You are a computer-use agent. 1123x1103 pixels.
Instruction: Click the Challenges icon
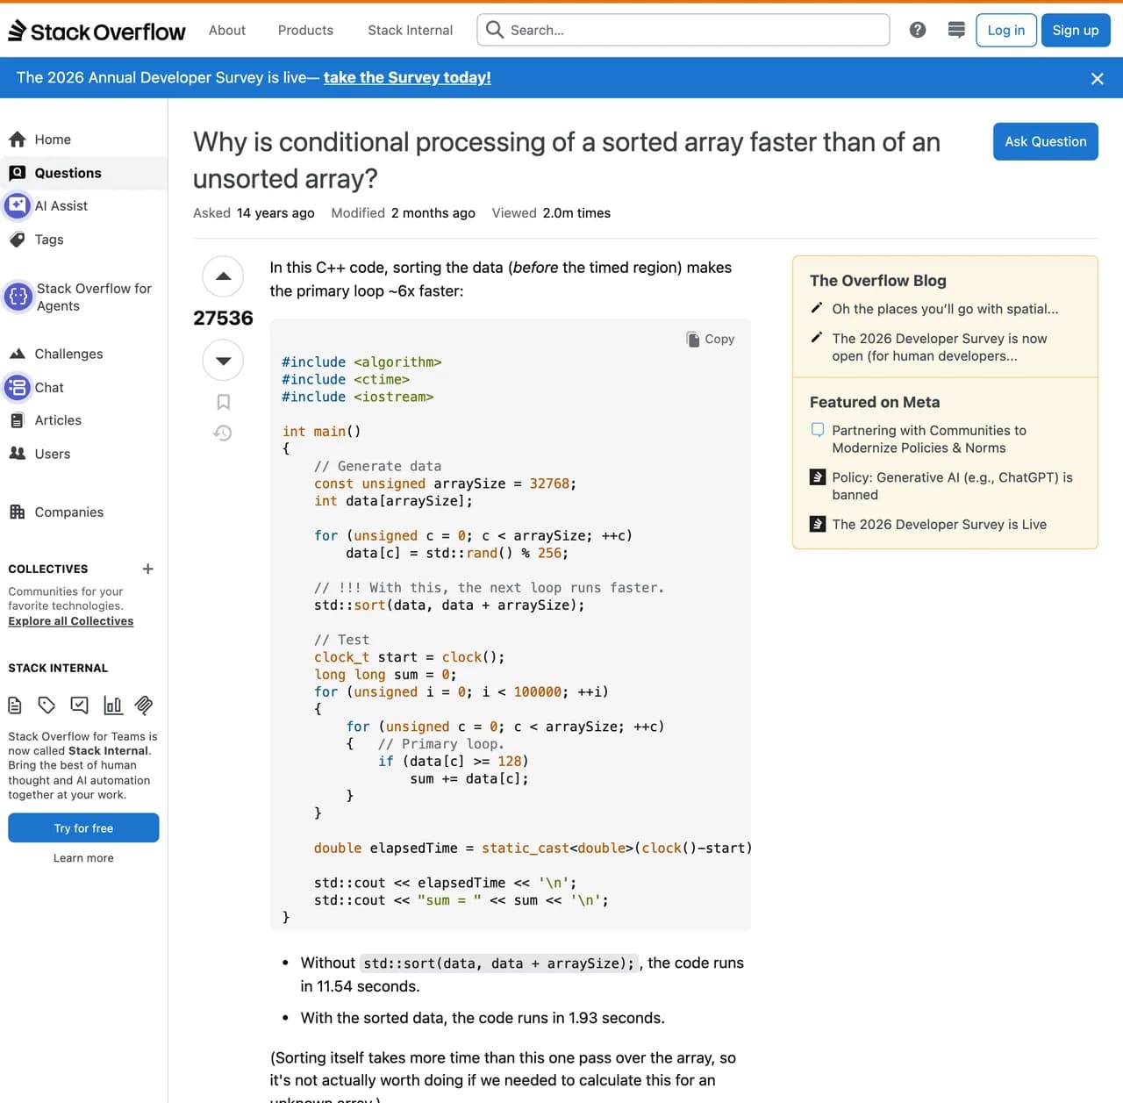17,354
